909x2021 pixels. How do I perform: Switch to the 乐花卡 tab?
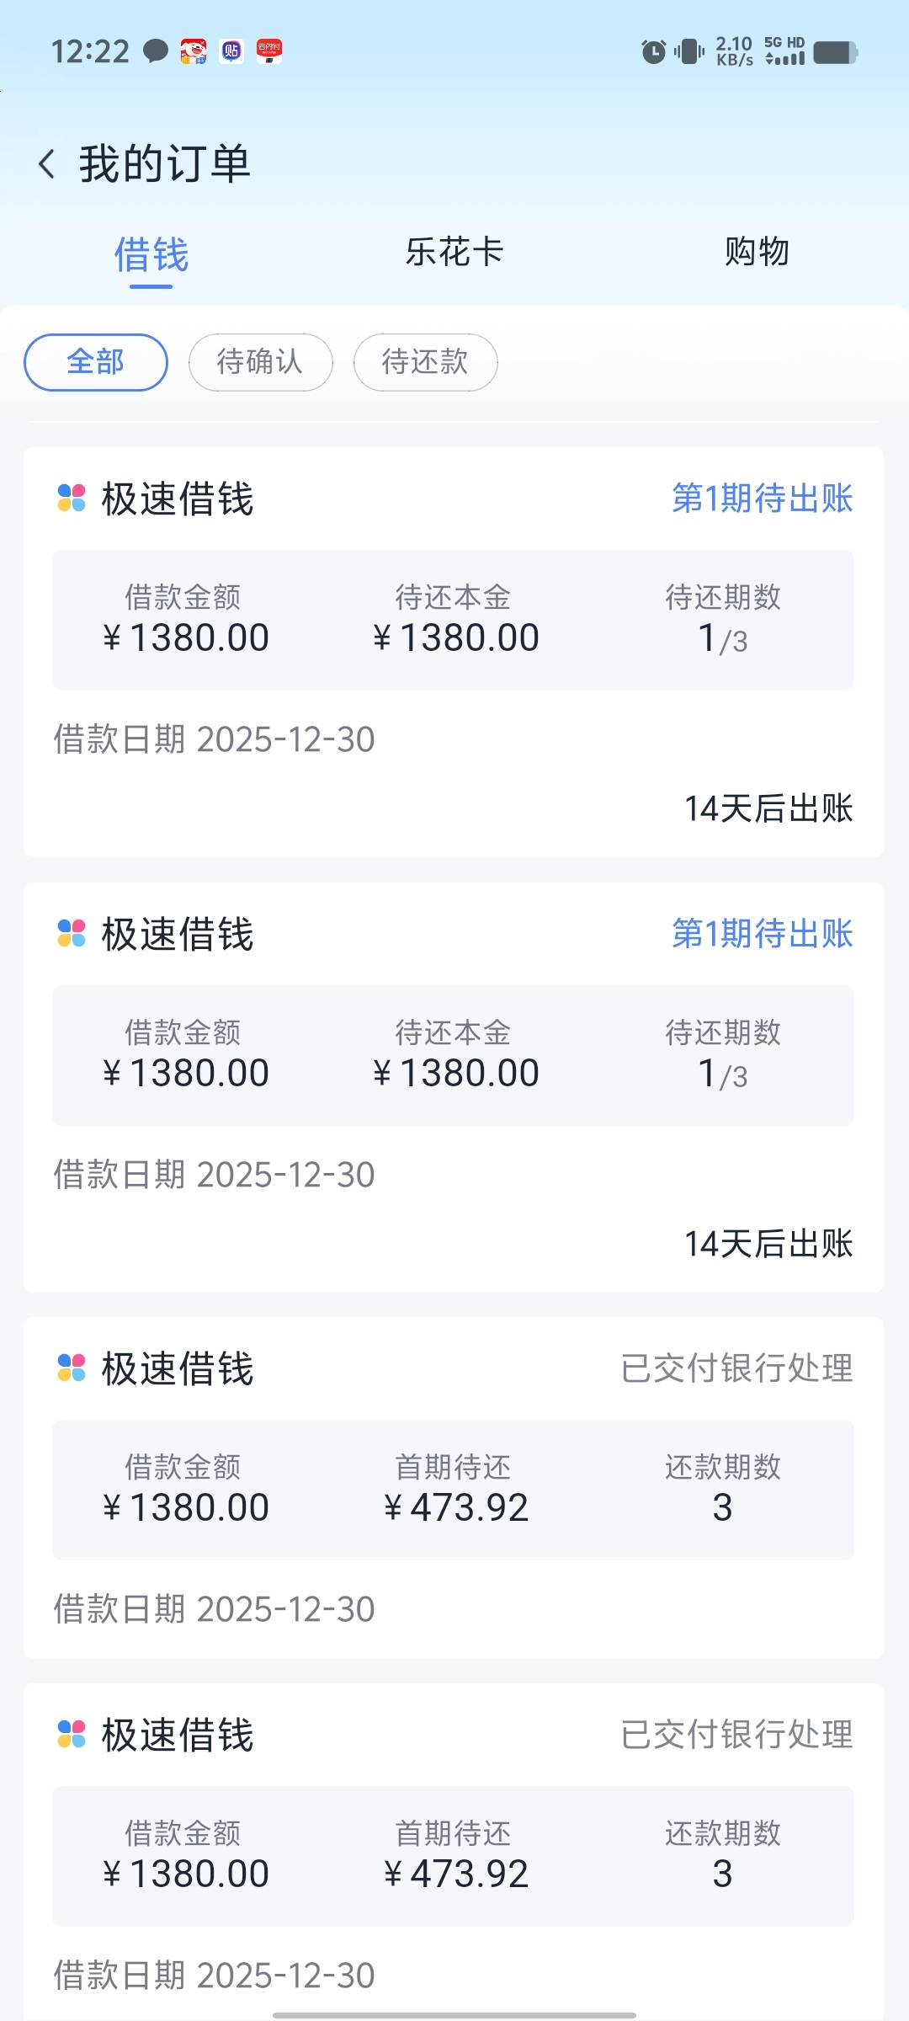pyautogui.click(x=454, y=252)
